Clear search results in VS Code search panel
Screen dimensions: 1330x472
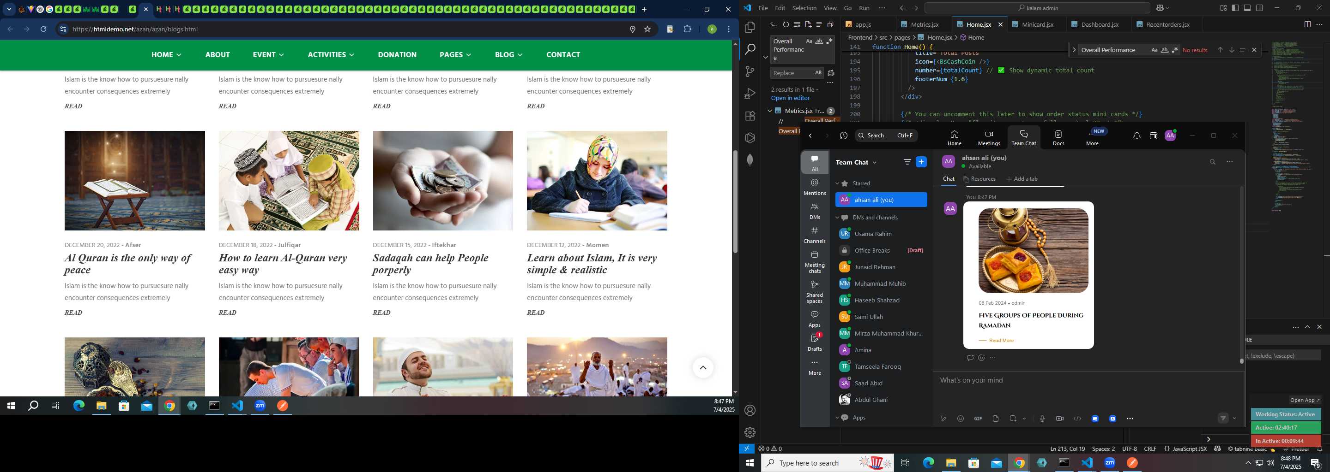coord(797,24)
